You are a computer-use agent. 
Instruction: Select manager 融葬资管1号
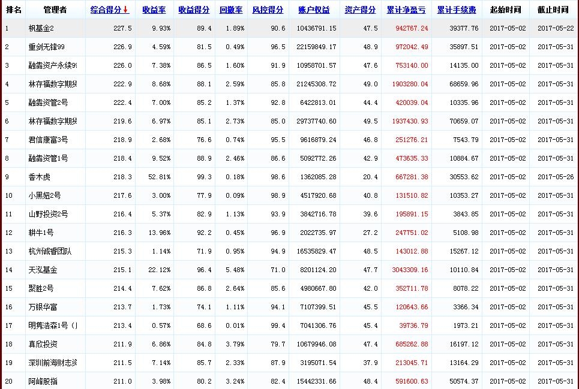point(48,158)
